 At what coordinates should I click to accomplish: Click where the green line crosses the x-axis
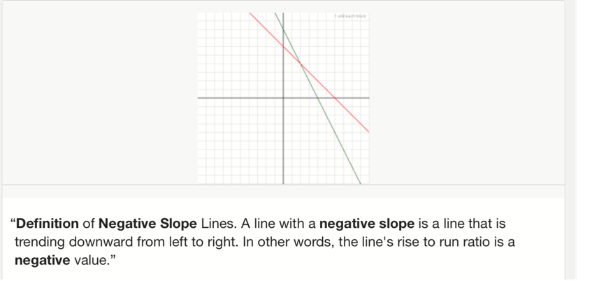point(317,98)
